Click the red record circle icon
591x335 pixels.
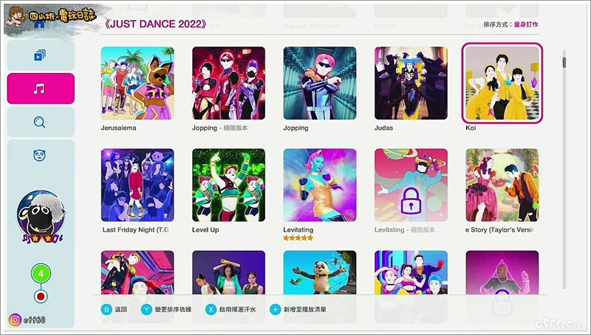coord(41,297)
